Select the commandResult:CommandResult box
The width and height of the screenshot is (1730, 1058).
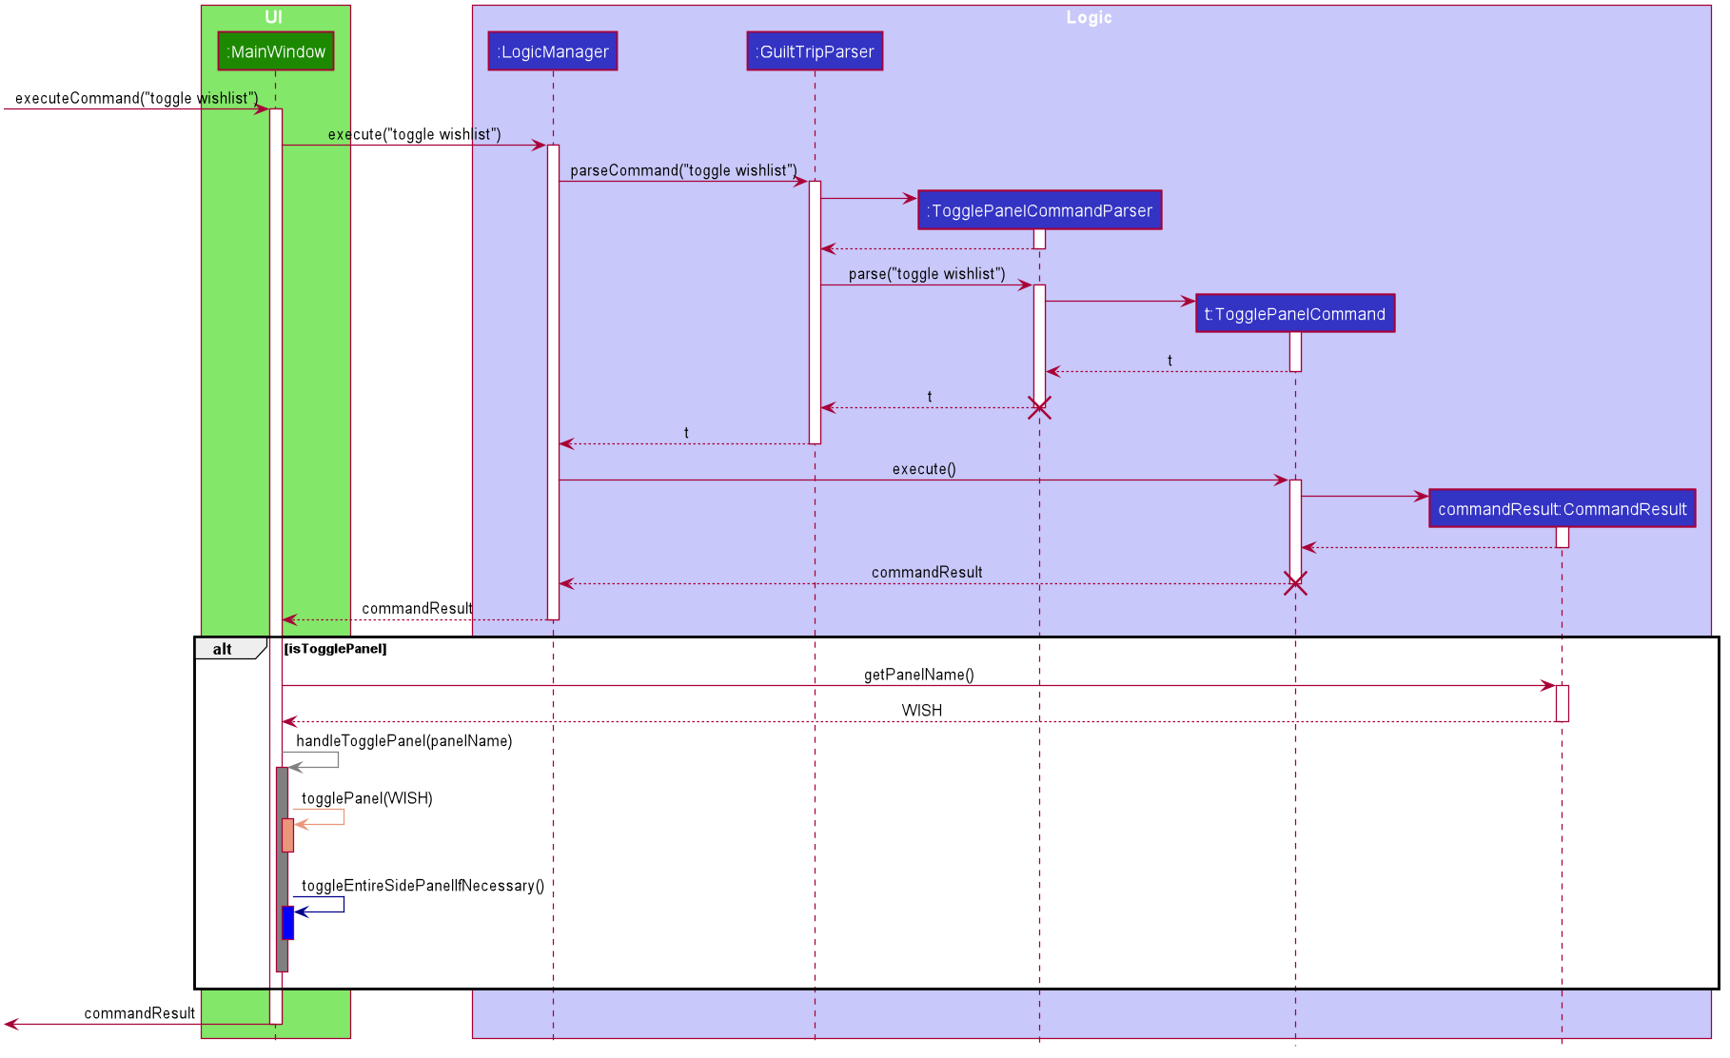[1562, 509]
